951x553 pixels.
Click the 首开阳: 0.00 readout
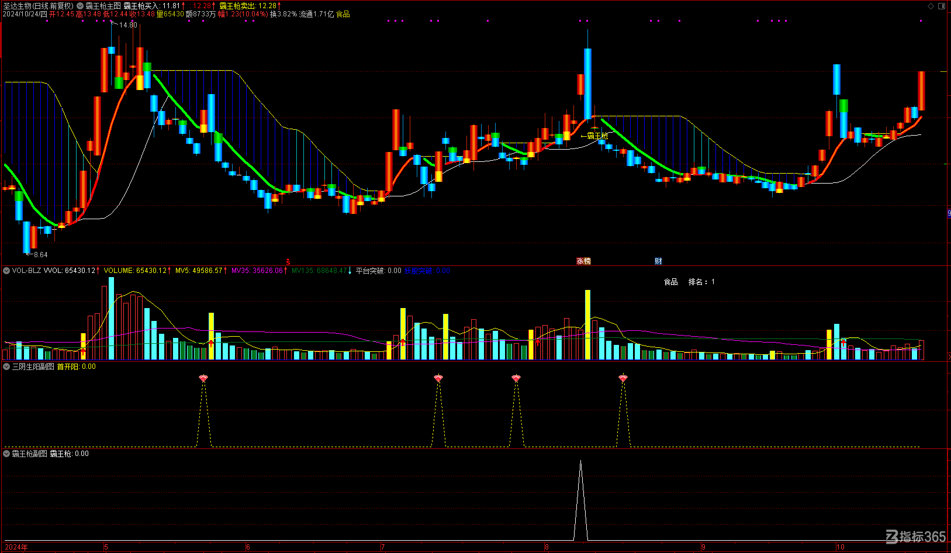(76, 367)
